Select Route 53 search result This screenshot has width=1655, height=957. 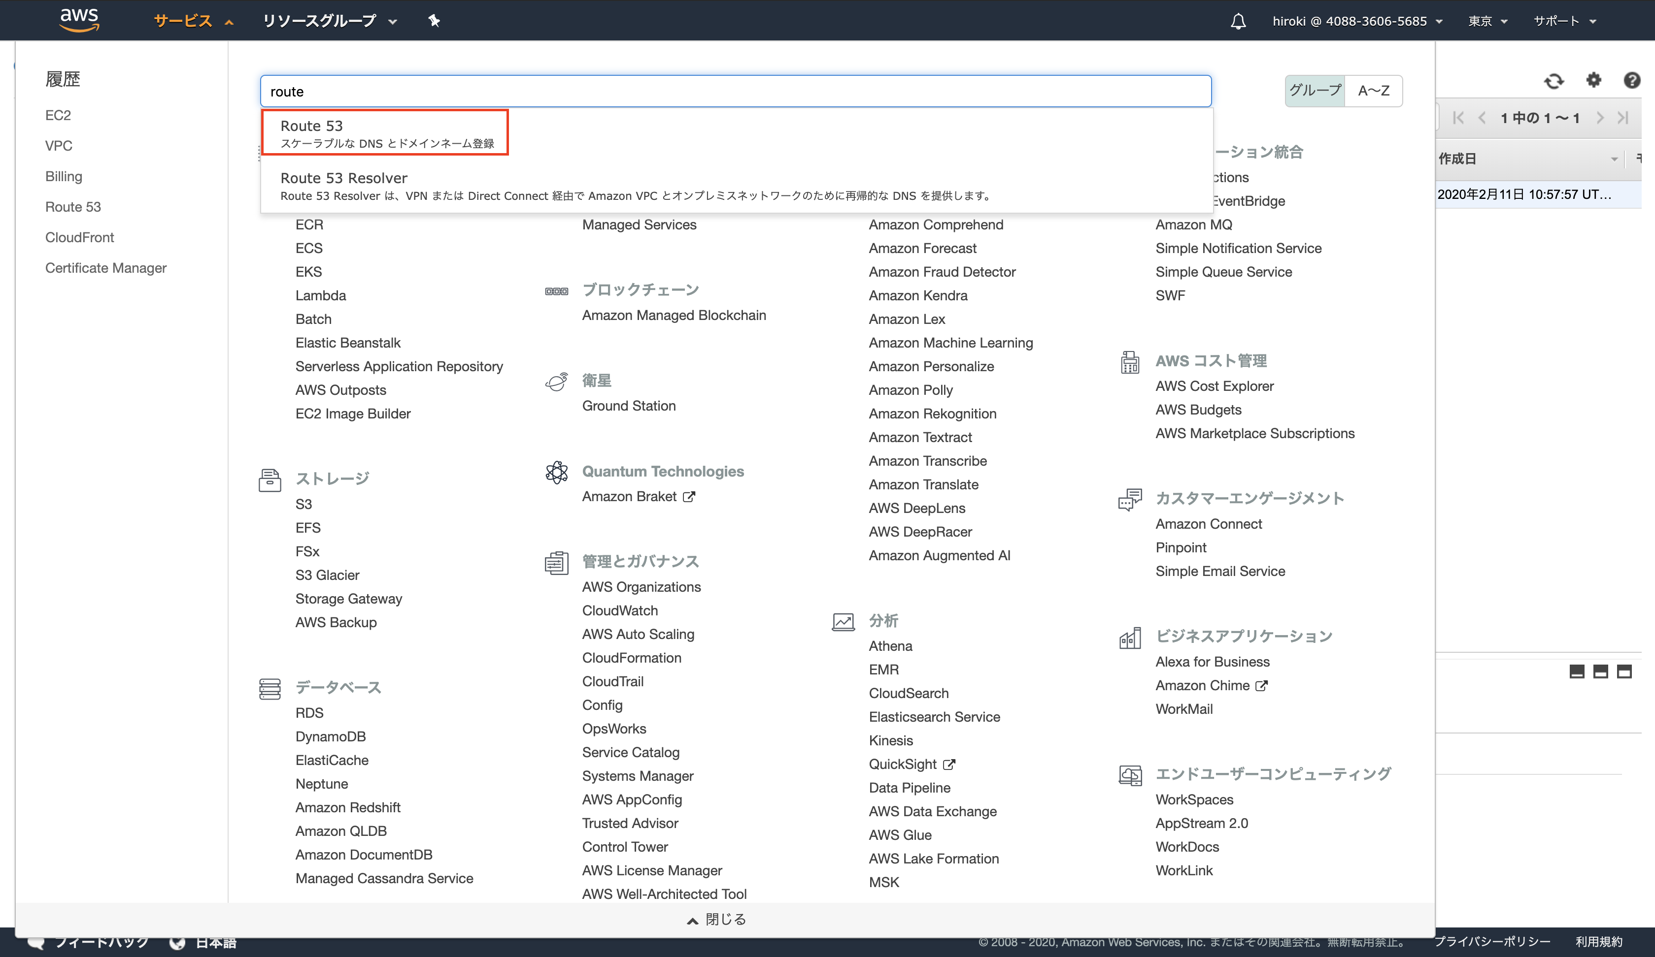coord(385,132)
